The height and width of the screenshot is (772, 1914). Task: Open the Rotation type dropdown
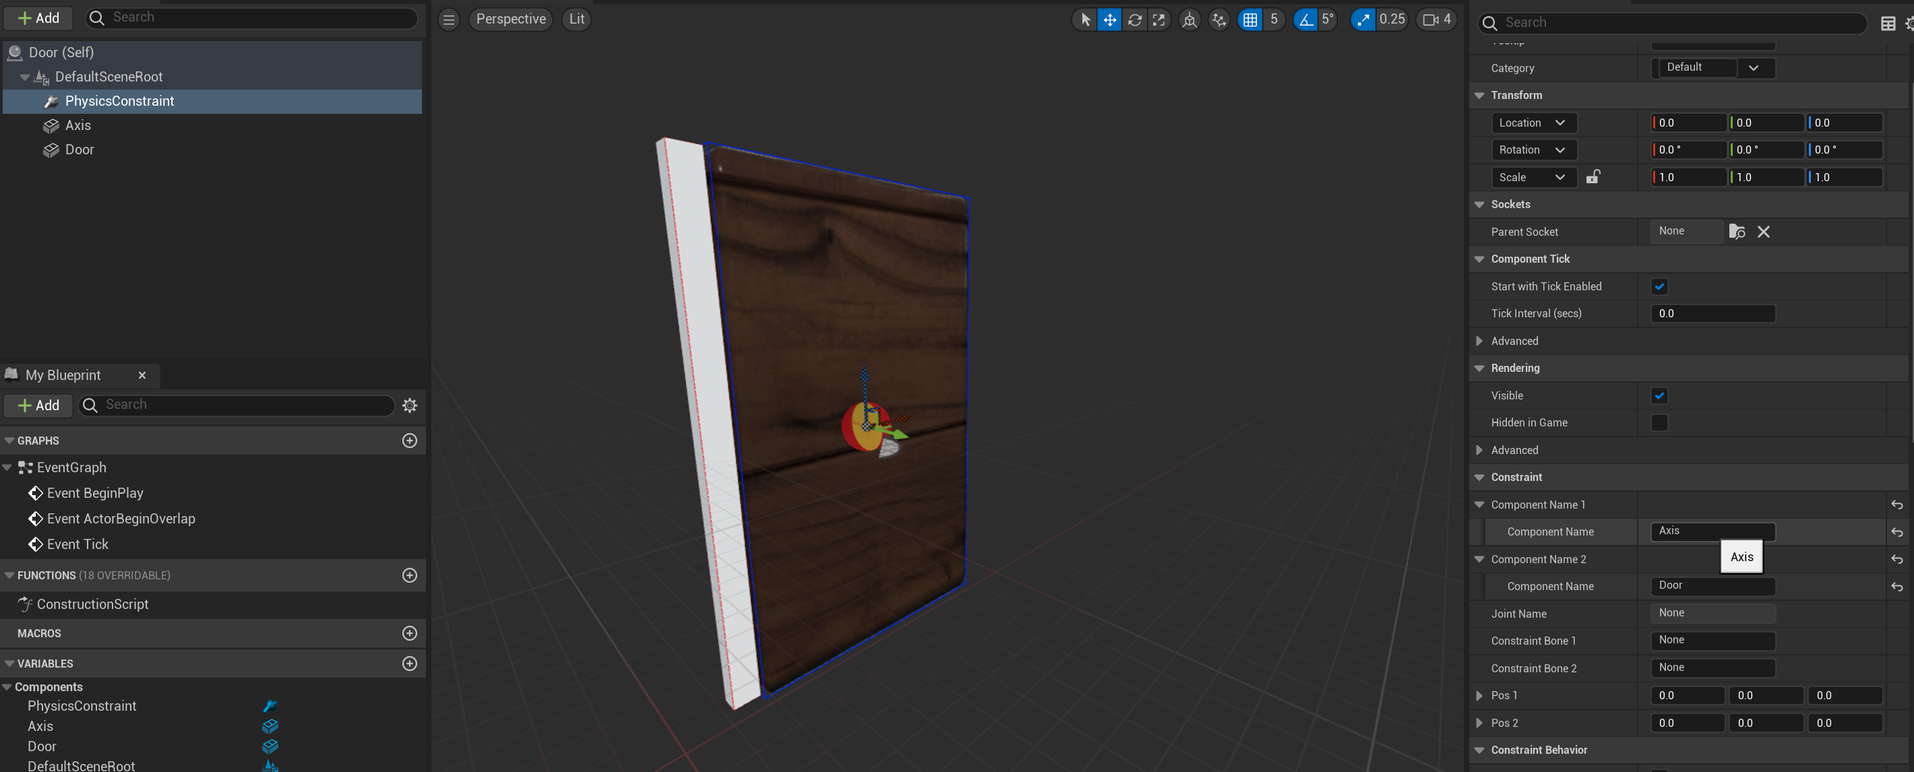click(1533, 150)
